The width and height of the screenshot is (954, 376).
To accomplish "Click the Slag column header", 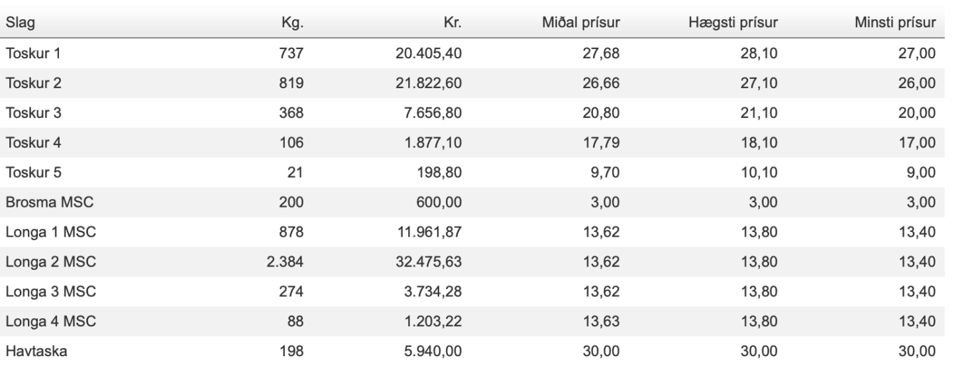I will click(21, 25).
